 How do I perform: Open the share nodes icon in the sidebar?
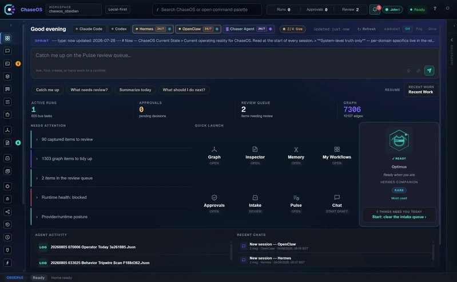(x=7, y=211)
